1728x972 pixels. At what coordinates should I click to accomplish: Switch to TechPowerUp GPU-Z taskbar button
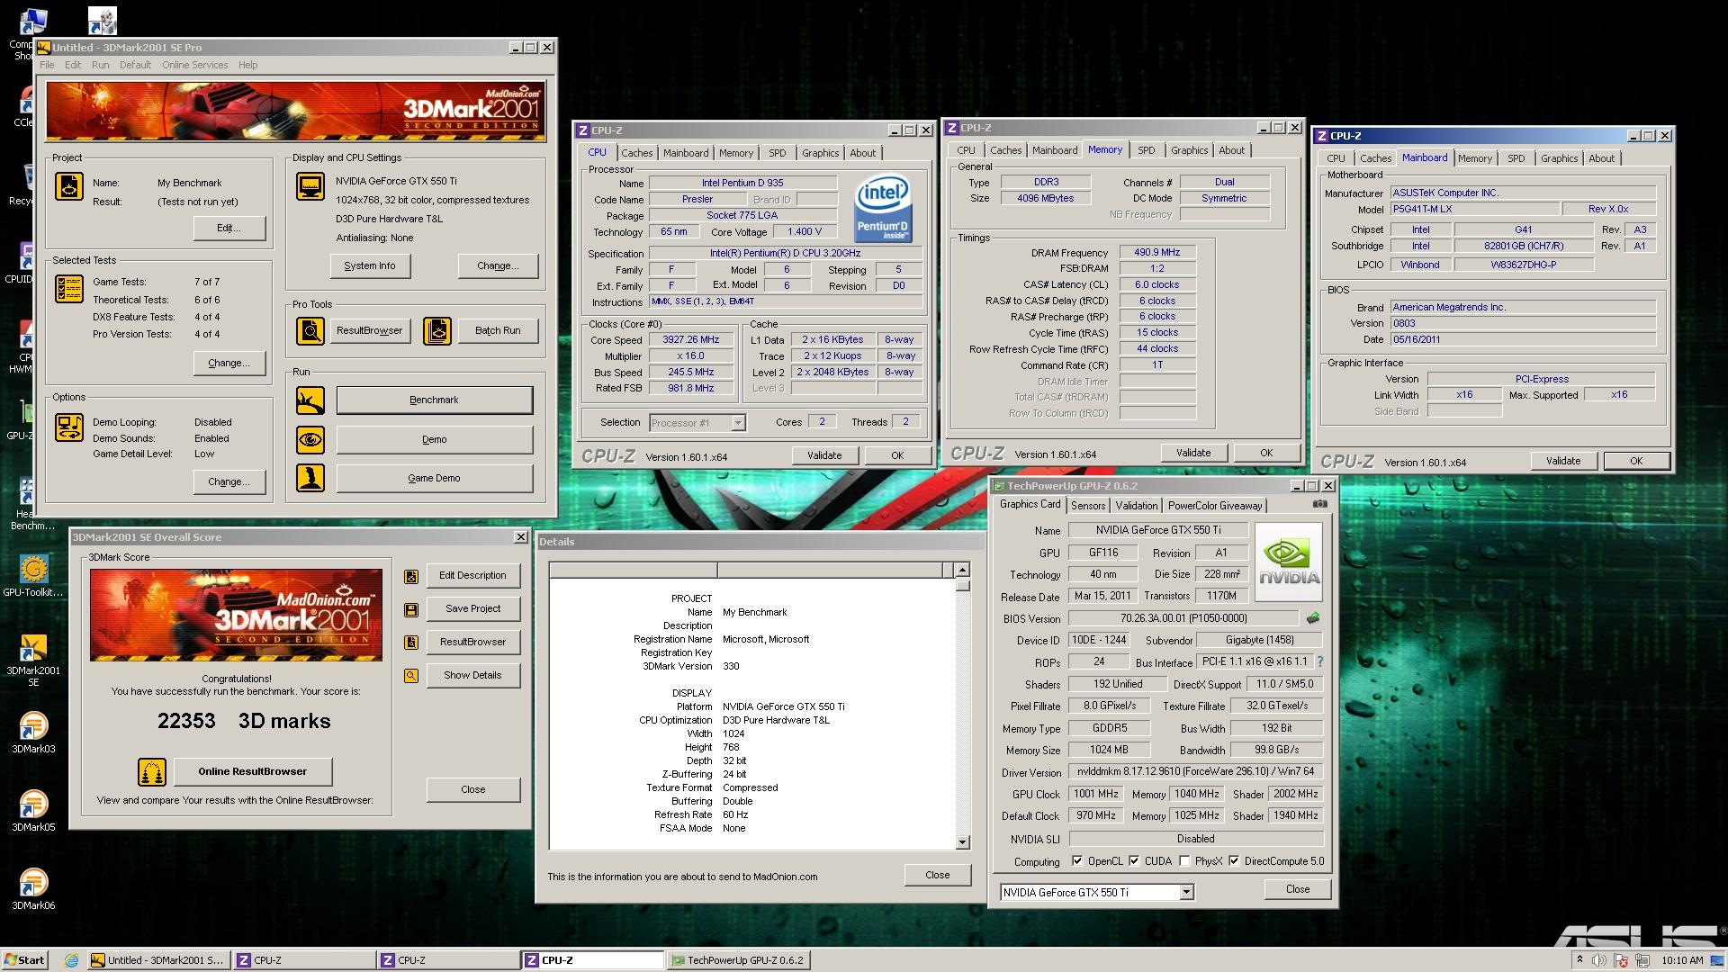tap(737, 960)
